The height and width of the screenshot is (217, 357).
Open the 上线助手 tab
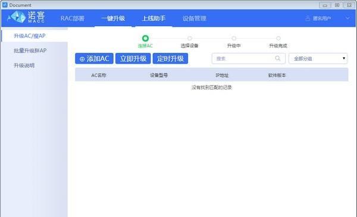[x=154, y=18]
